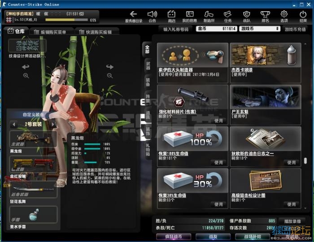Open the manufacturing (制造所) icon

click(209, 17)
